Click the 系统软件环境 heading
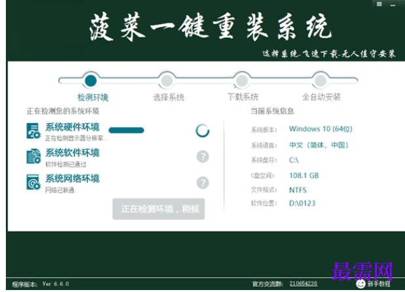Screen dimensions: 405x292 click(73, 153)
